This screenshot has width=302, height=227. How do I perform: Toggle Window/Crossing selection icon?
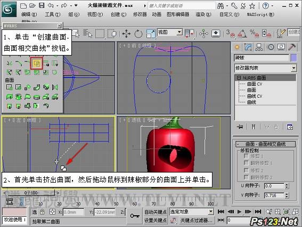pos(112,34)
